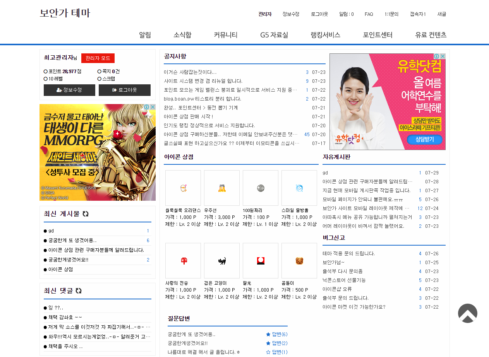This screenshot has width=489, height=357.
Task: Click the 상담받기 button on the 유학닷컴 ad
Action: tap(425, 140)
